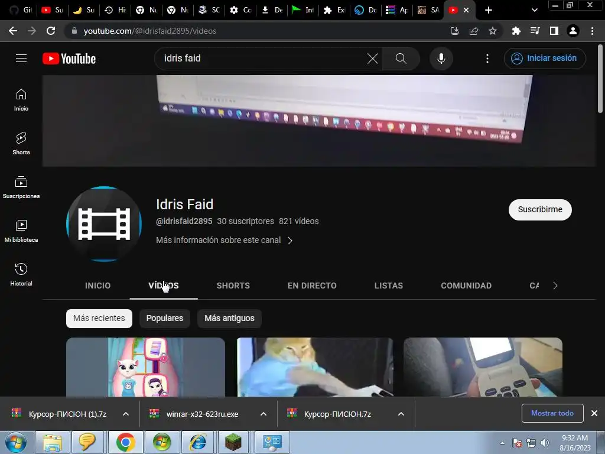Select the Más recientes filter chip
Screen dimensions: 605x454
[x=99, y=319]
